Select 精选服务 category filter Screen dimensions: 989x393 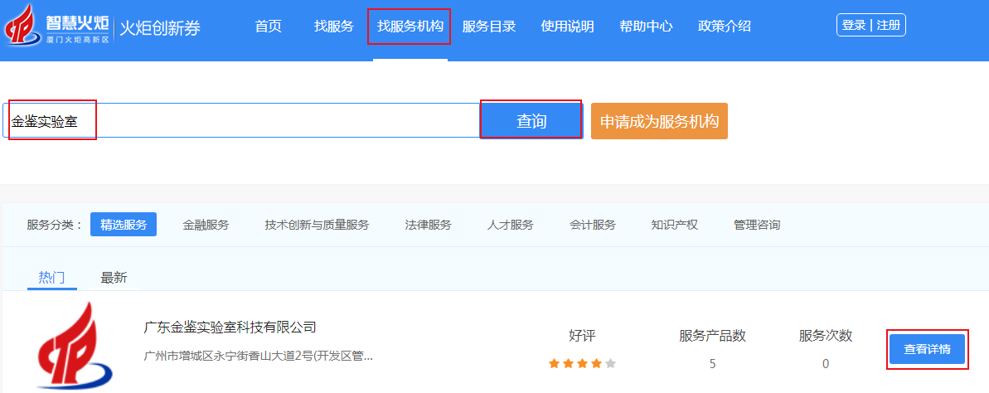pyautogui.click(x=123, y=225)
